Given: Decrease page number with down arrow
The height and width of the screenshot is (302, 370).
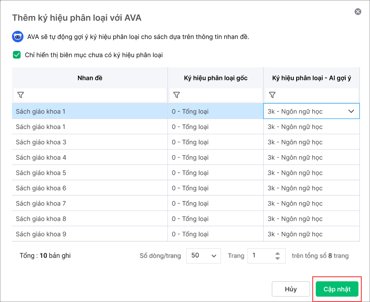Looking at the screenshot, I should pyautogui.click(x=277, y=258).
